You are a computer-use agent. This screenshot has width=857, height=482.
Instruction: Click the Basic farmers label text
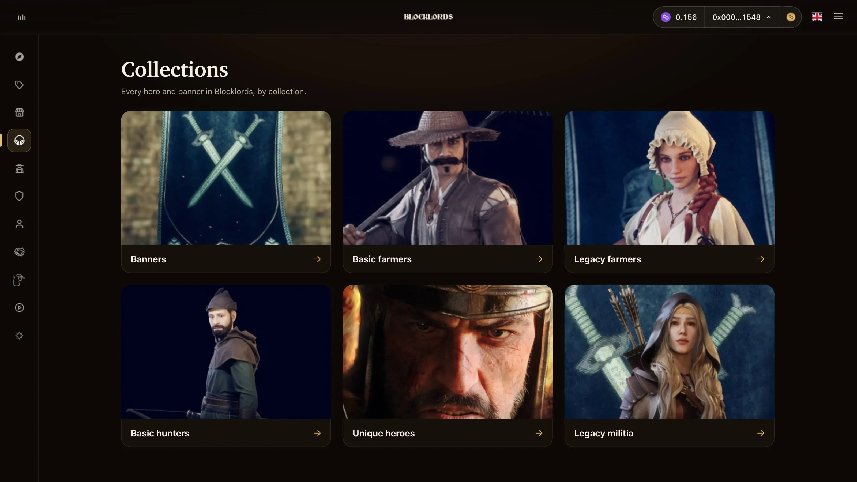point(382,259)
